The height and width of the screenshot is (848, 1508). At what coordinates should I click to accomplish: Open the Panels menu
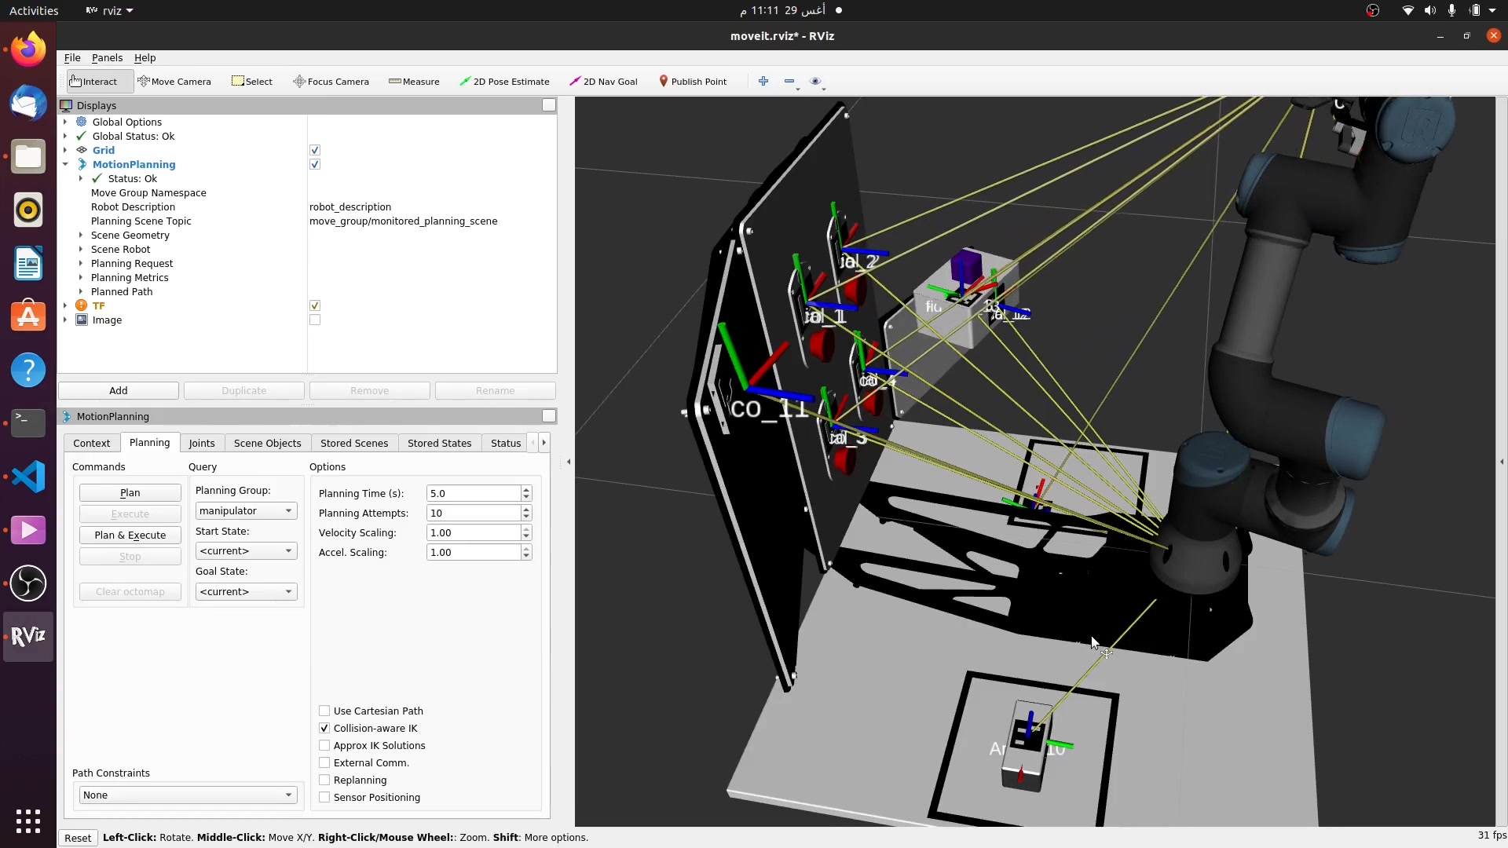tap(107, 57)
